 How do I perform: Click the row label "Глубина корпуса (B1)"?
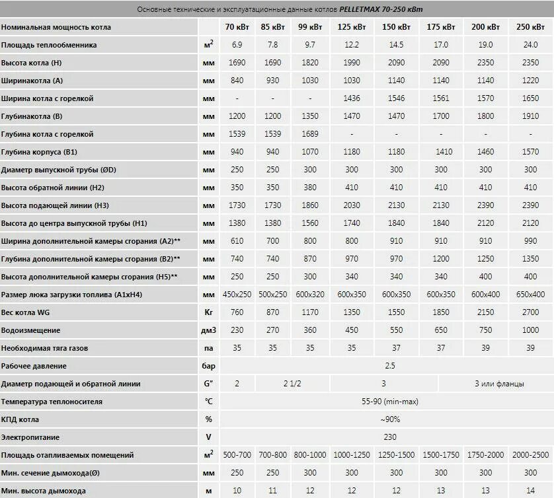39,152
